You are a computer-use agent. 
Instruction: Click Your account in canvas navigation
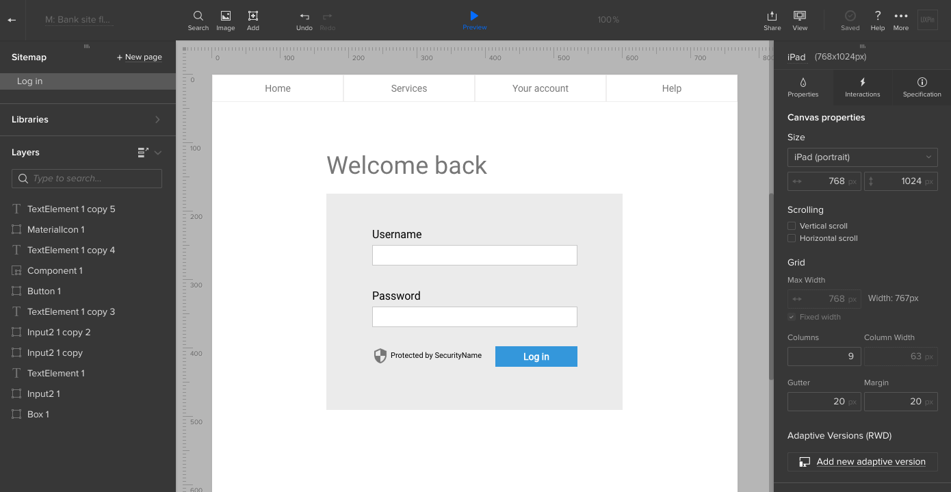point(540,88)
